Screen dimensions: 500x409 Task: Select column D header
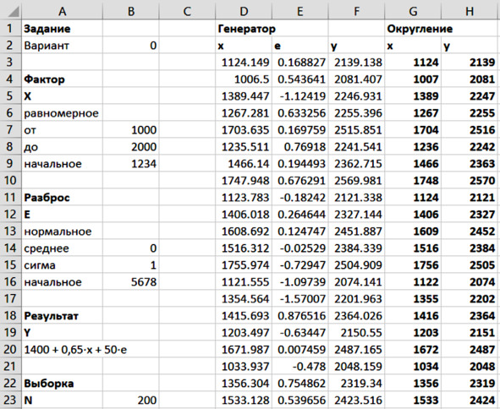coord(244,11)
